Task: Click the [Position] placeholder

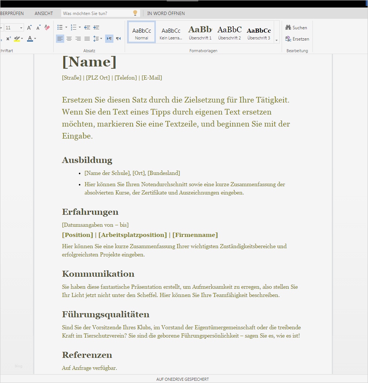Action: click(x=77, y=235)
